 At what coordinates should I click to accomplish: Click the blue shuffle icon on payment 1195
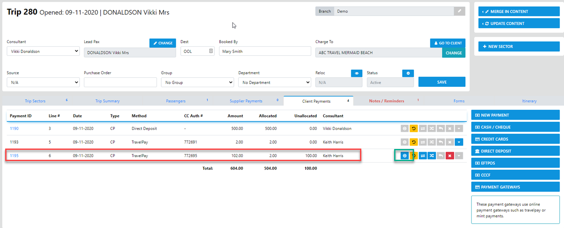[431, 156]
